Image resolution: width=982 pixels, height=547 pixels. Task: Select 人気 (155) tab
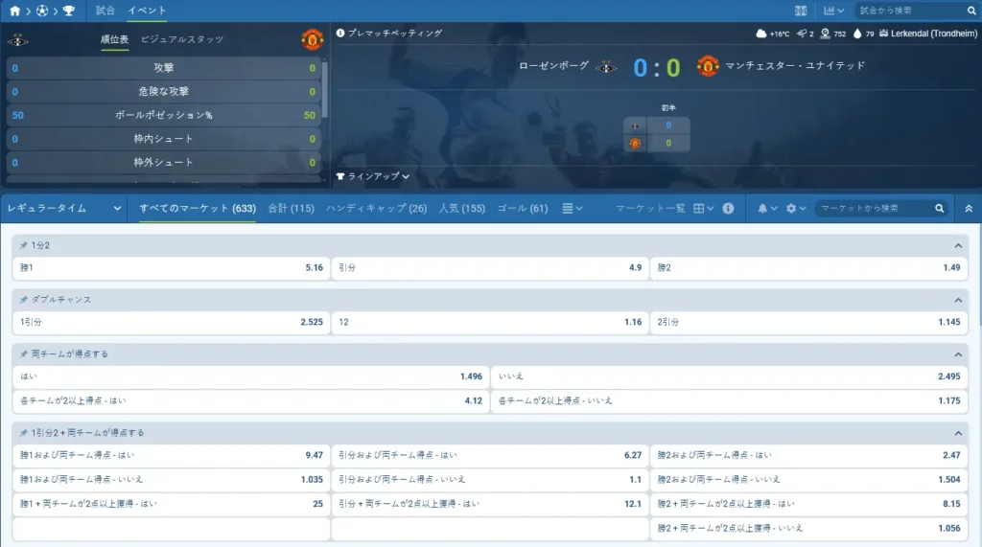pyautogui.click(x=461, y=209)
